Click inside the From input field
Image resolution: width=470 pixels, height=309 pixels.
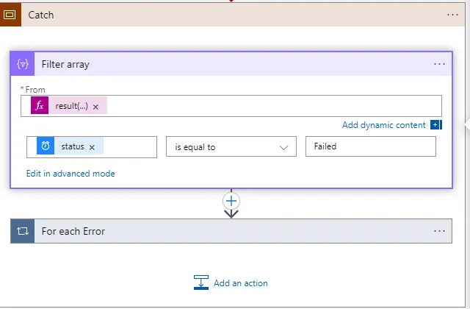click(x=272, y=106)
